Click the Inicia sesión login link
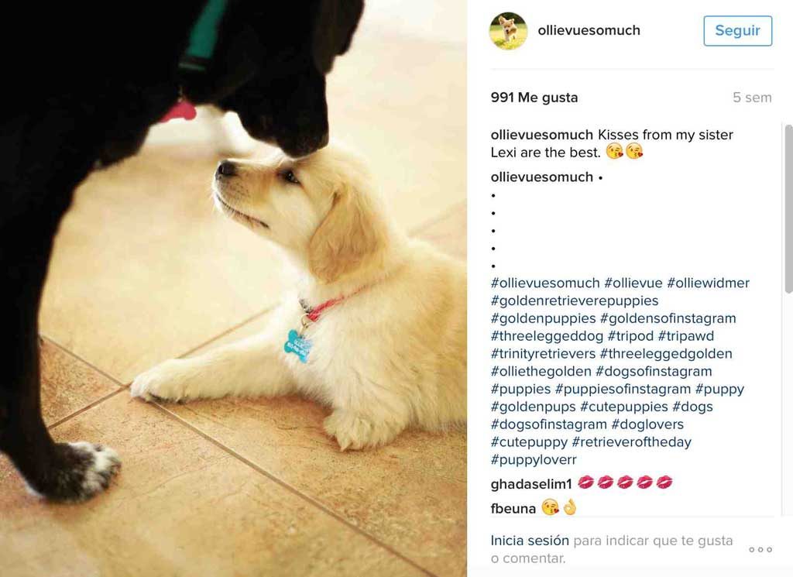Screen dimensions: 793x577 pos(530,541)
